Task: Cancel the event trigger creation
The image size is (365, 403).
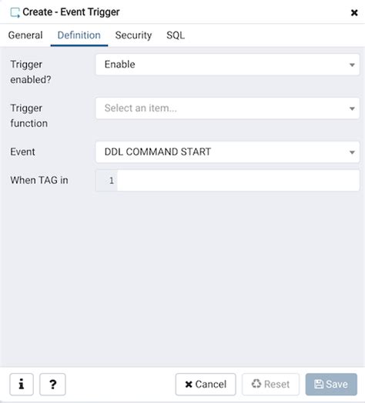Action: point(206,385)
